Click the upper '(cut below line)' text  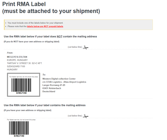pyautogui.click(x=75, y=47)
